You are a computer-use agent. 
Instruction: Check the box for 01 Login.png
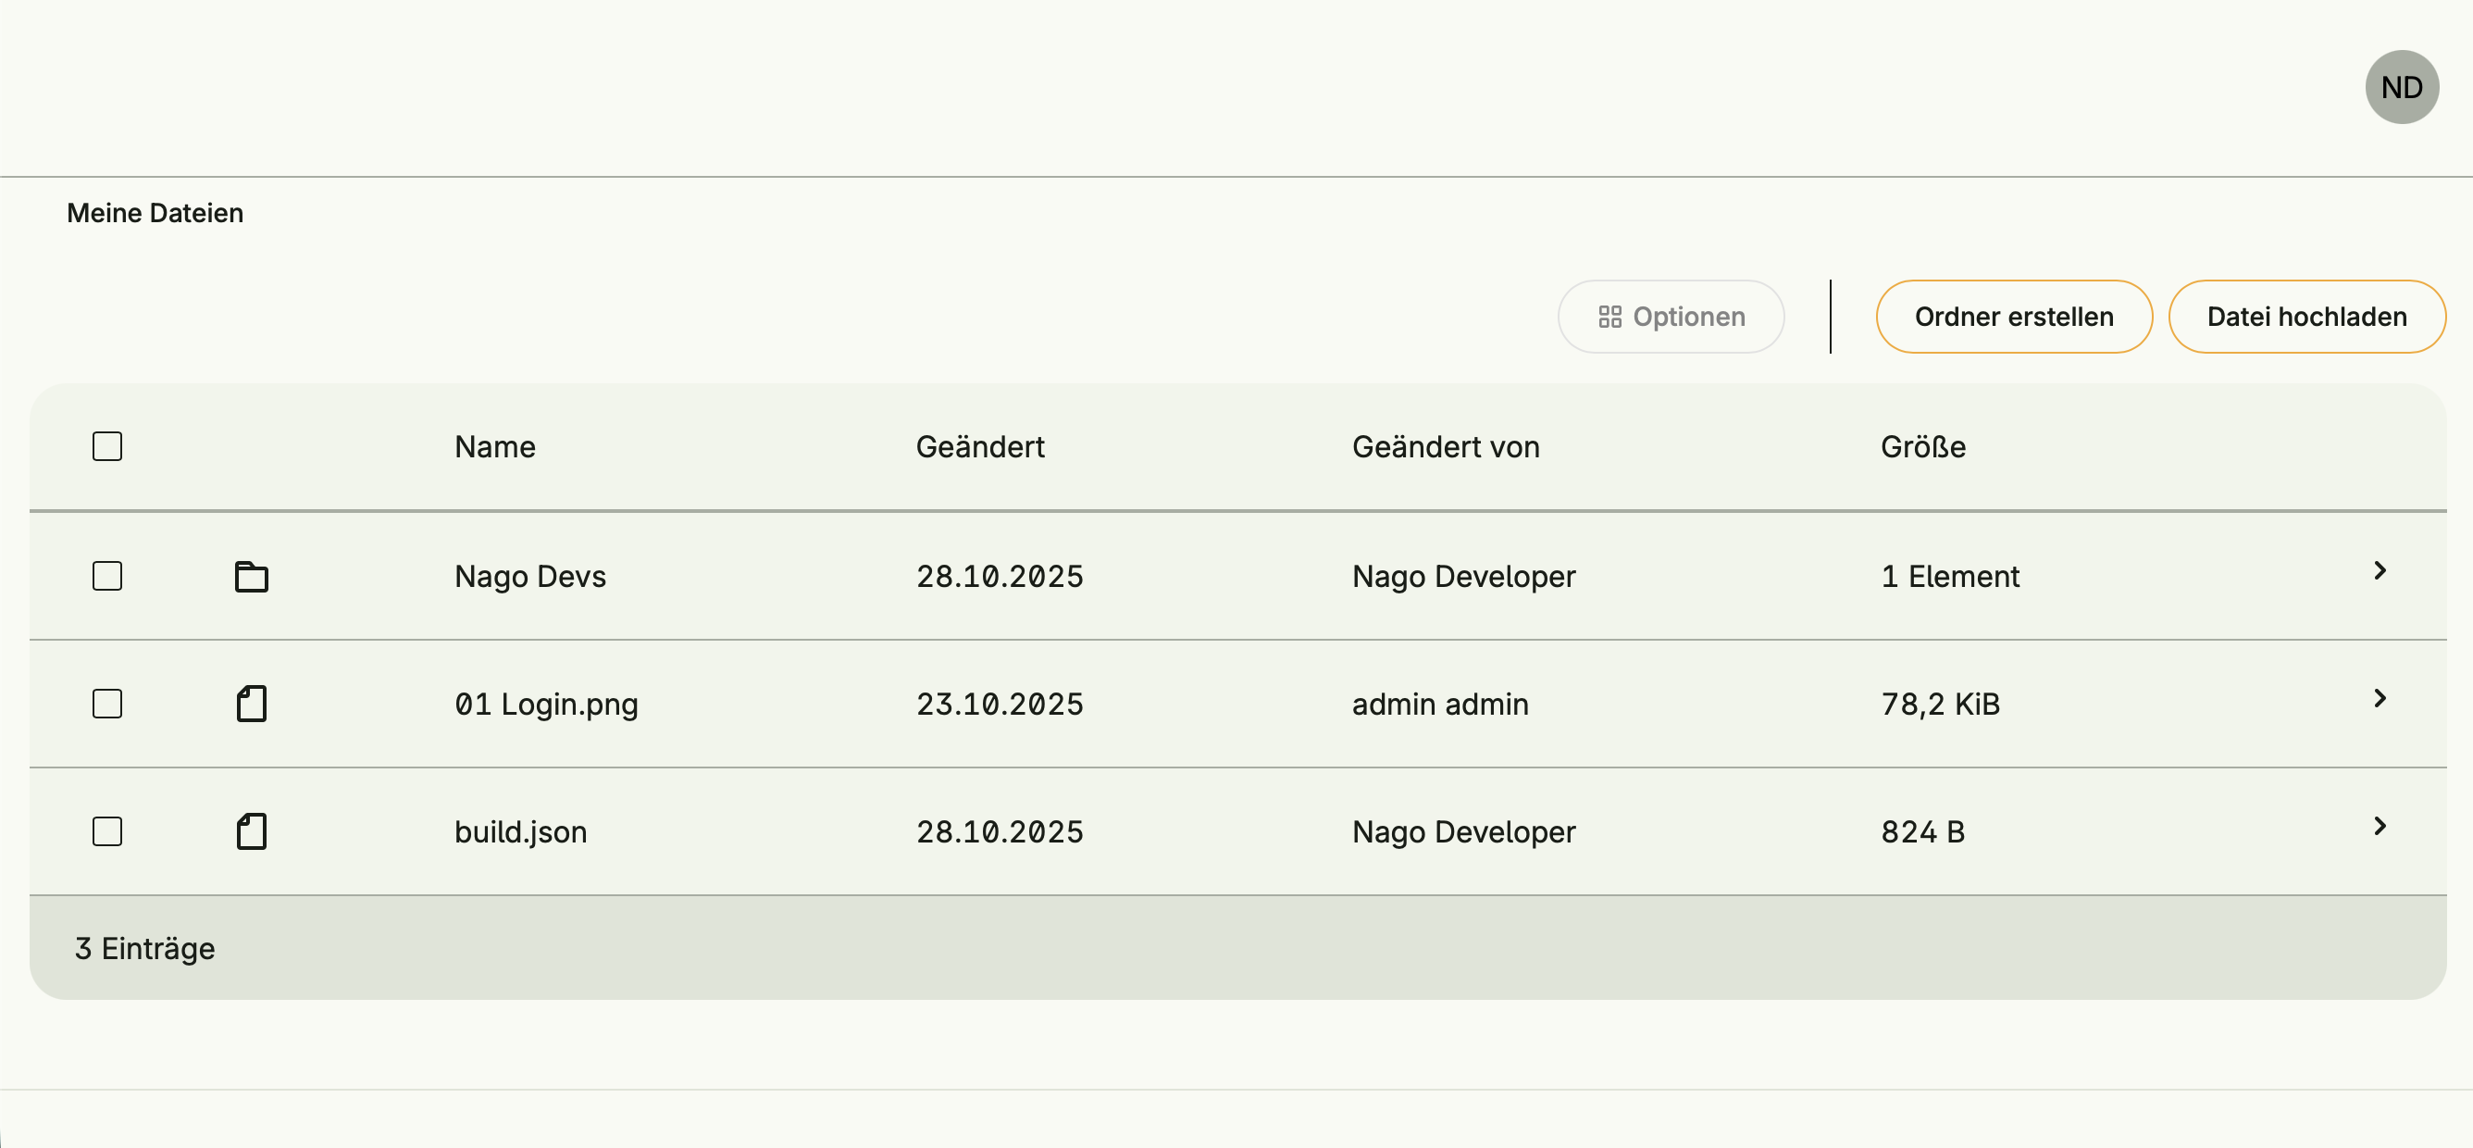click(107, 705)
